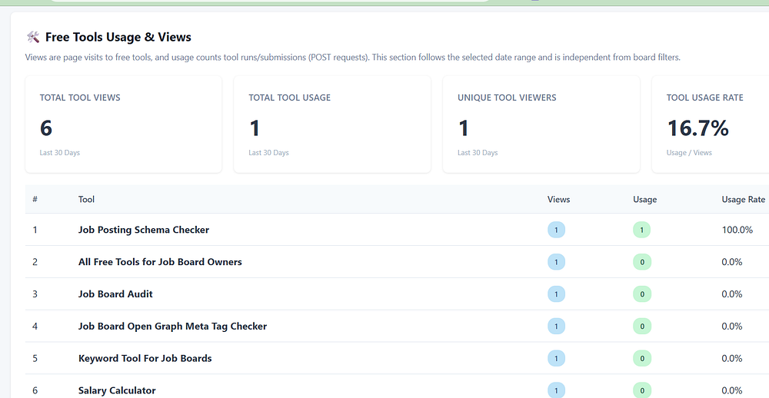Open All Free Tools for Job Board Owners
The image size is (769, 398).
coord(160,262)
